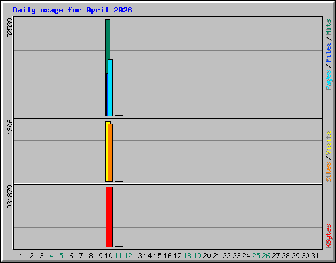Click day 22 on the x-axis
The height and width of the screenshot is (263, 336).
pyautogui.click(x=226, y=256)
